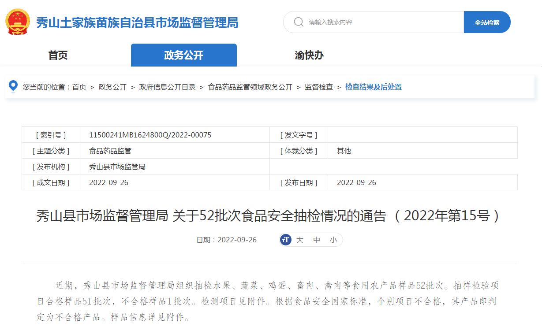Click the 您当前的位置 label

pos(46,87)
